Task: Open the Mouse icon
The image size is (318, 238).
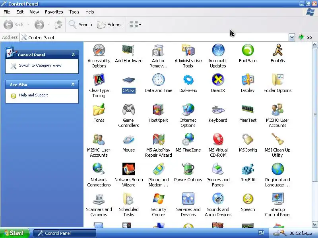Action: (x=128, y=139)
